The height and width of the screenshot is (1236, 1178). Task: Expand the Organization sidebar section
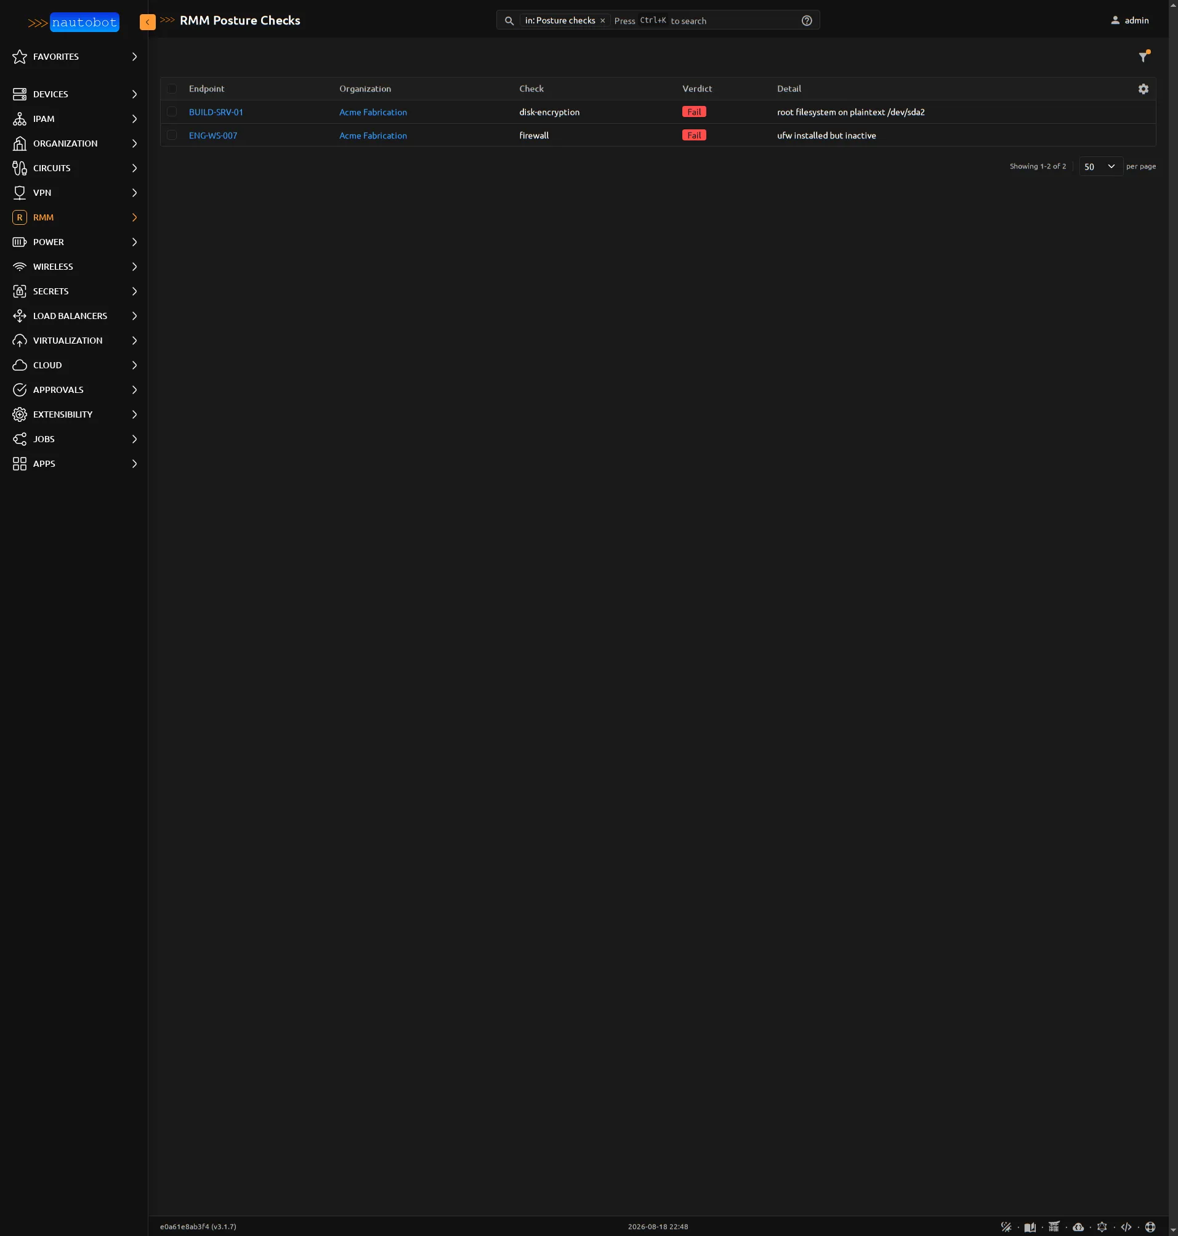[x=74, y=143]
